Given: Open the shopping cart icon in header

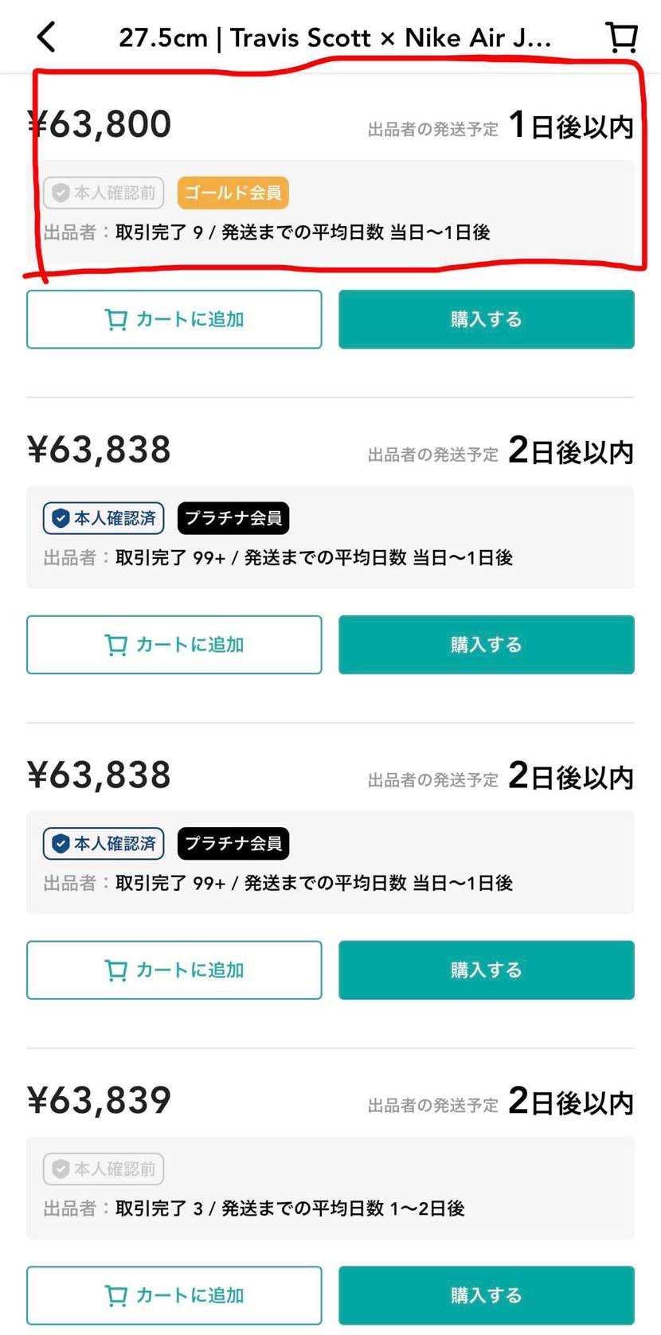Looking at the screenshot, I should coord(621,37).
